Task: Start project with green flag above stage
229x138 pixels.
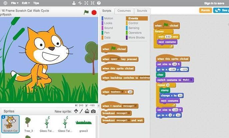Action: pyautogui.click(x=86, y=12)
